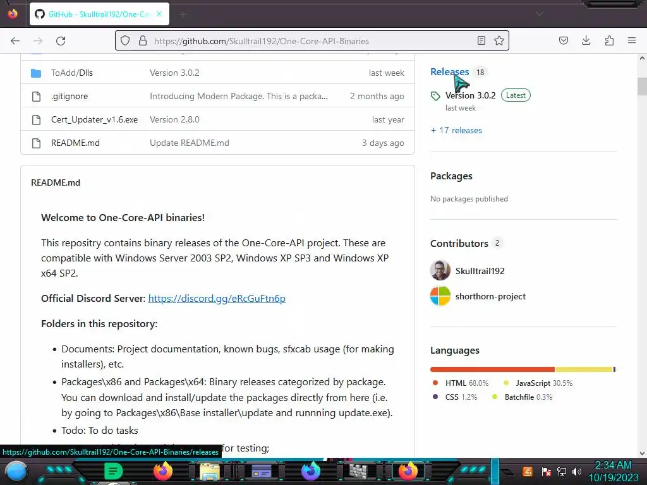This screenshot has width=647, height=485.
Task: Show site security info via padlock
Action: coord(143,40)
